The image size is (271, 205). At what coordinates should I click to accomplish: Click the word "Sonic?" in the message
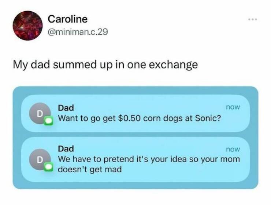click(x=208, y=119)
